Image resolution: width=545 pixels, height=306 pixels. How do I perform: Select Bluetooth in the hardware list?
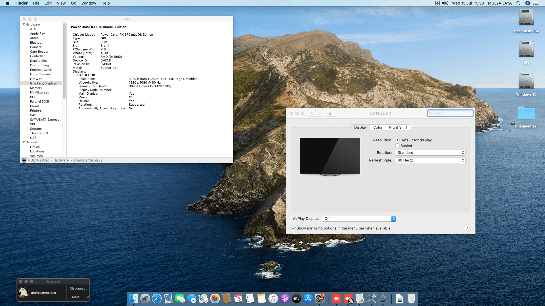click(37, 42)
